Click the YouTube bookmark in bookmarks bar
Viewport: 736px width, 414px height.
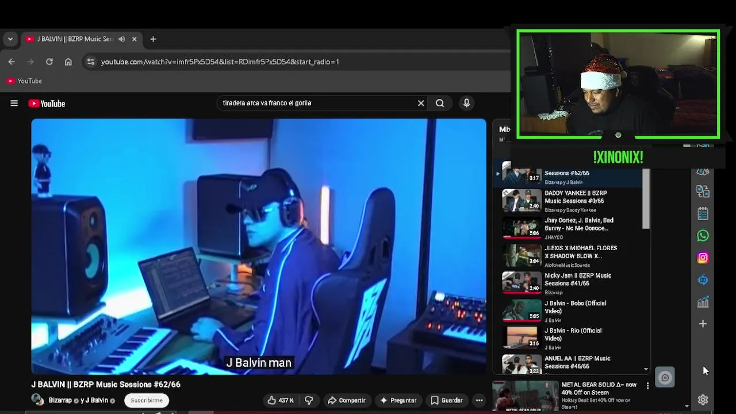(24, 81)
